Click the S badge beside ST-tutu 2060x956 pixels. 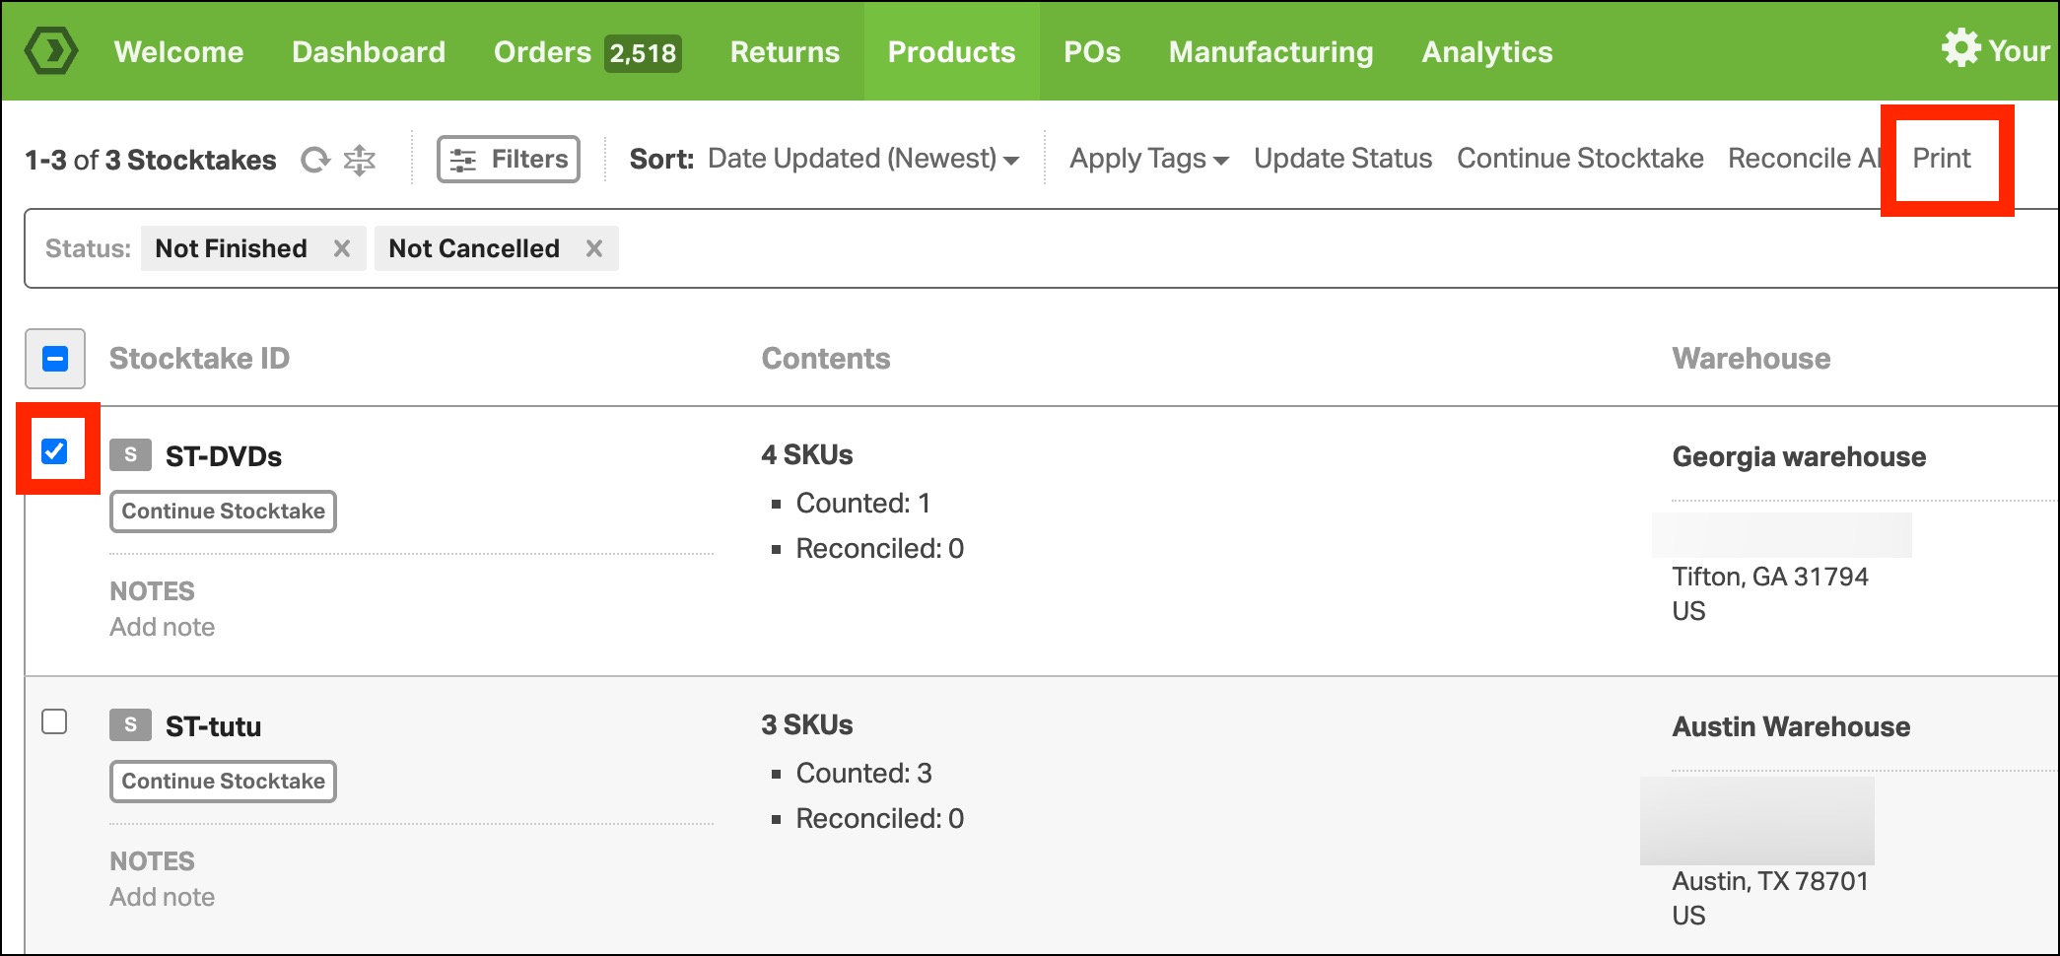pyautogui.click(x=130, y=725)
